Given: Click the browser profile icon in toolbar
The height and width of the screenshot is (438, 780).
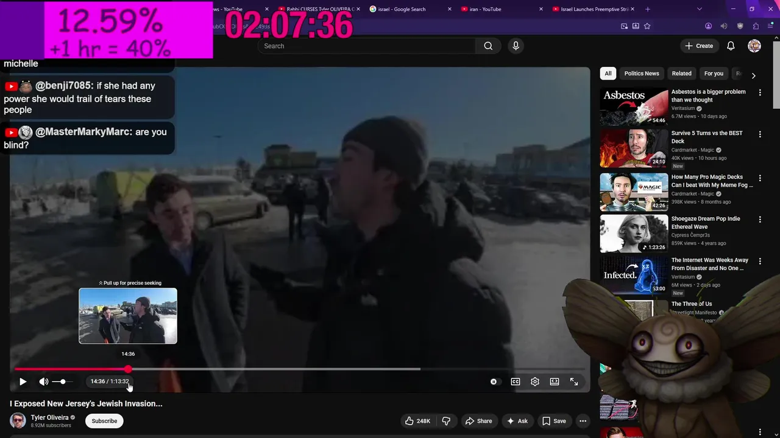Looking at the screenshot, I should click(708, 26).
